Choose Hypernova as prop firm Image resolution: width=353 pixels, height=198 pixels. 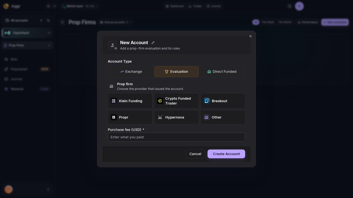tap(176, 117)
